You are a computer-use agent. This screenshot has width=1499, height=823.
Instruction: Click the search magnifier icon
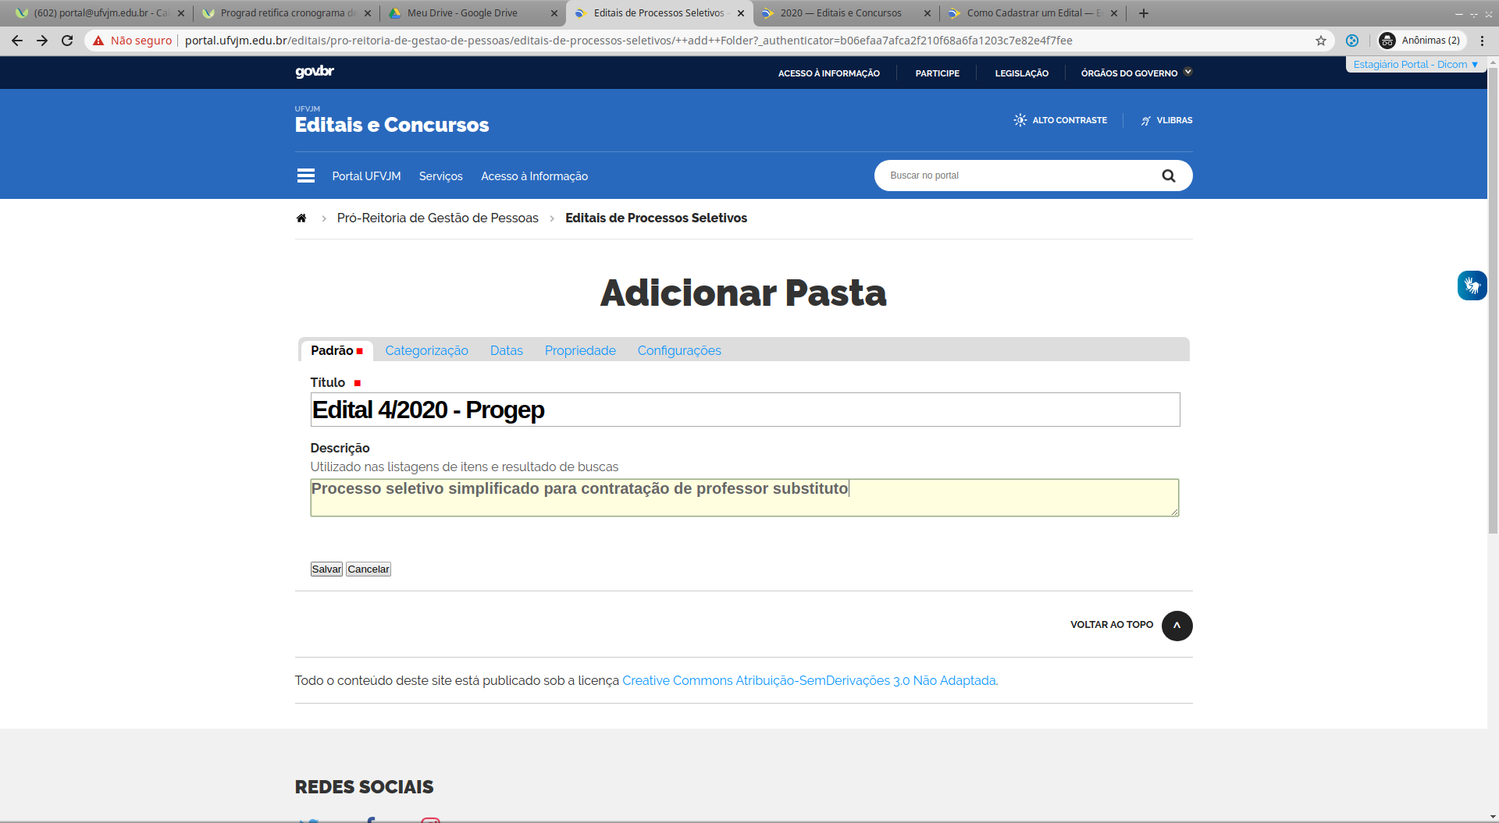point(1168,176)
